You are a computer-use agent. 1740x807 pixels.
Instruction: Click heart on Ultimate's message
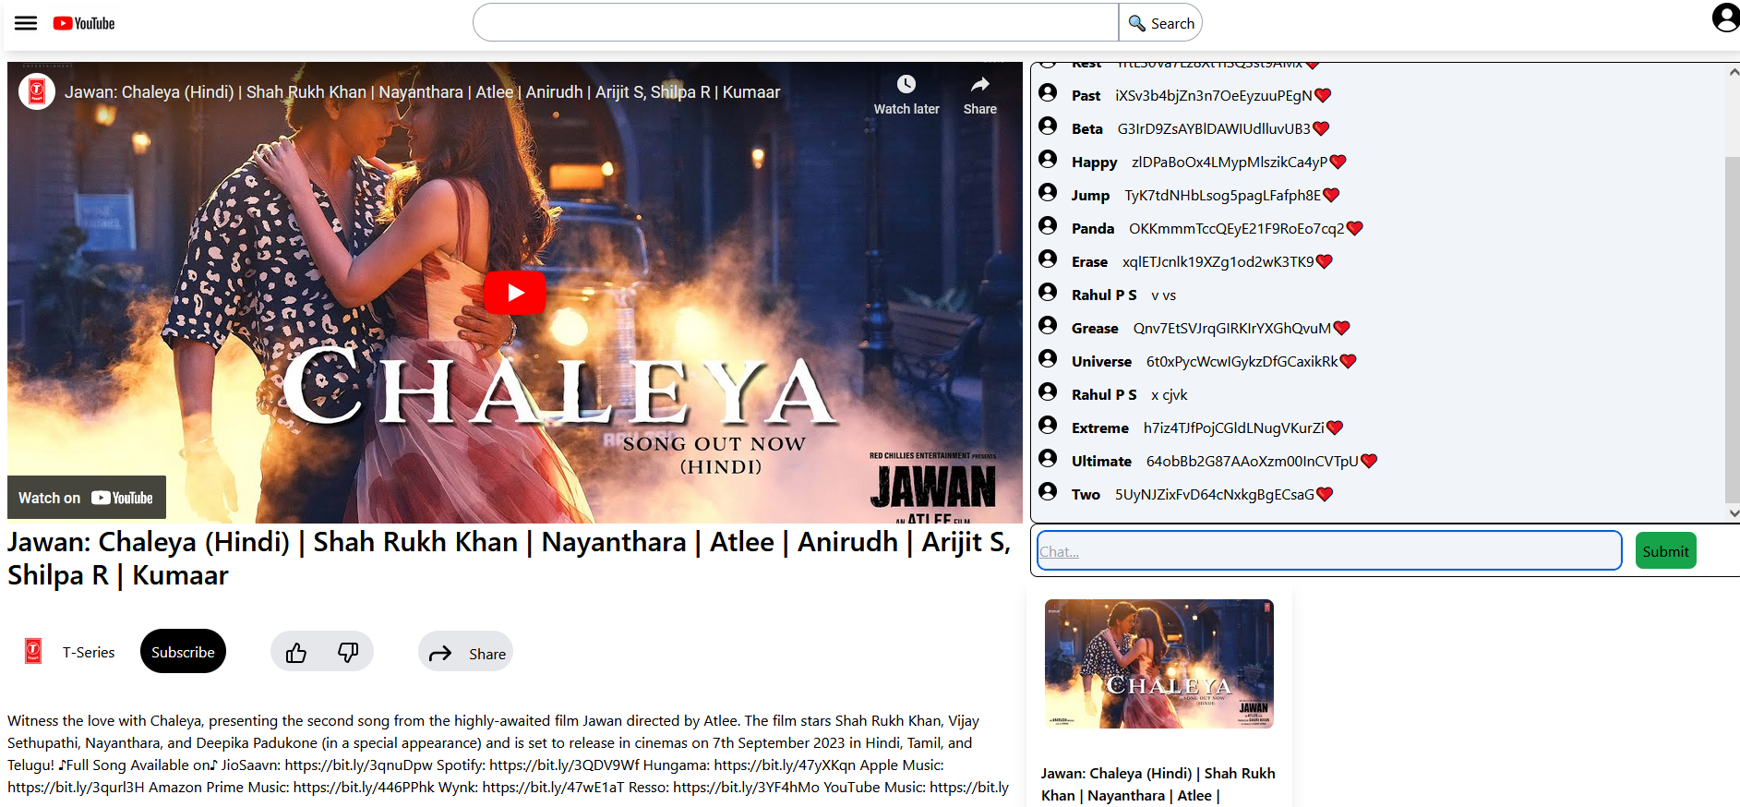pyautogui.click(x=1369, y=461)
